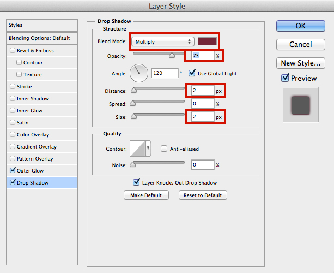Disable the Outer Glow effect checkbox
Viewport: 334px width, 273px height.
13,171
